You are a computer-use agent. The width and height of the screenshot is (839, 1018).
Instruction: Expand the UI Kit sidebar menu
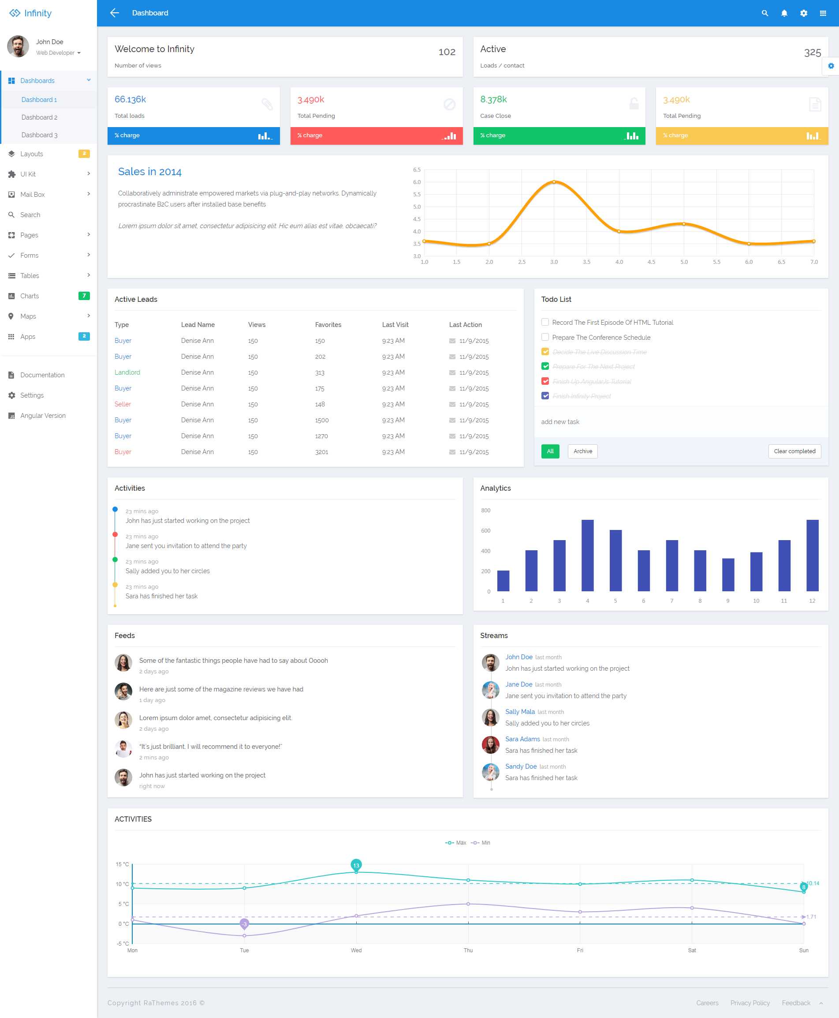(x=49, y=174)
